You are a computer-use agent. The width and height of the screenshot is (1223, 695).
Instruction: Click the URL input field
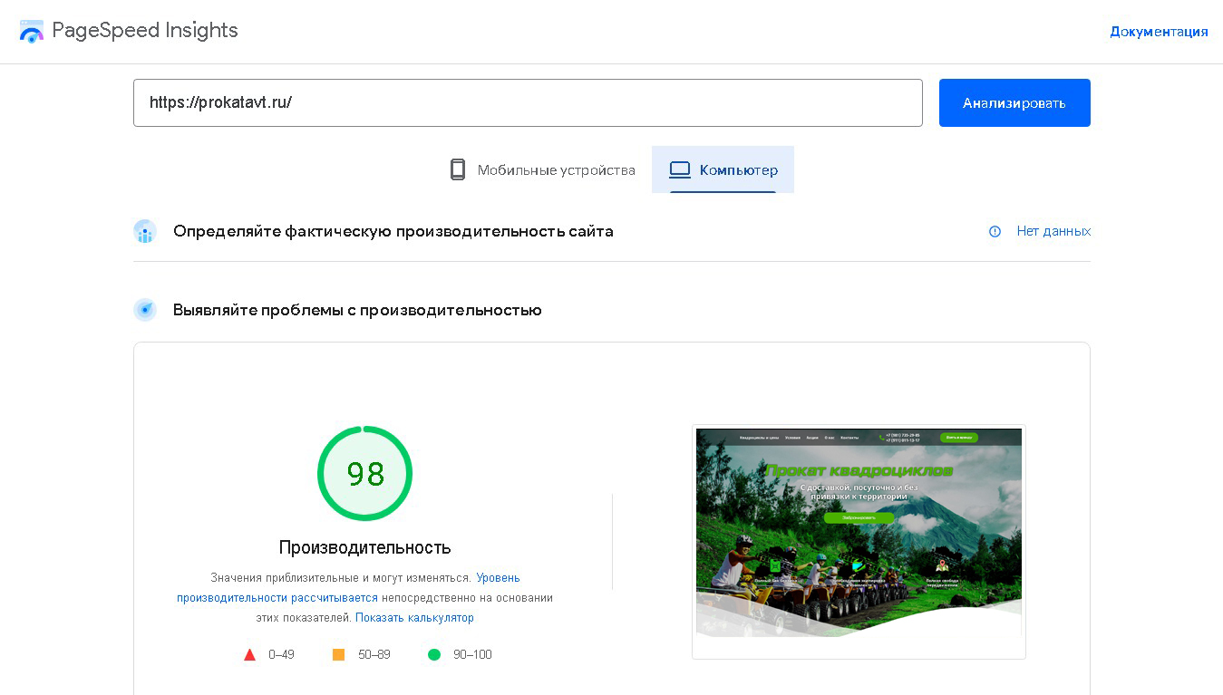coord(529,102)
